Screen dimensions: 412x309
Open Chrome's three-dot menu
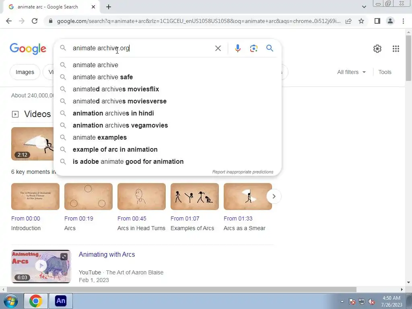(x=403, y=21)
